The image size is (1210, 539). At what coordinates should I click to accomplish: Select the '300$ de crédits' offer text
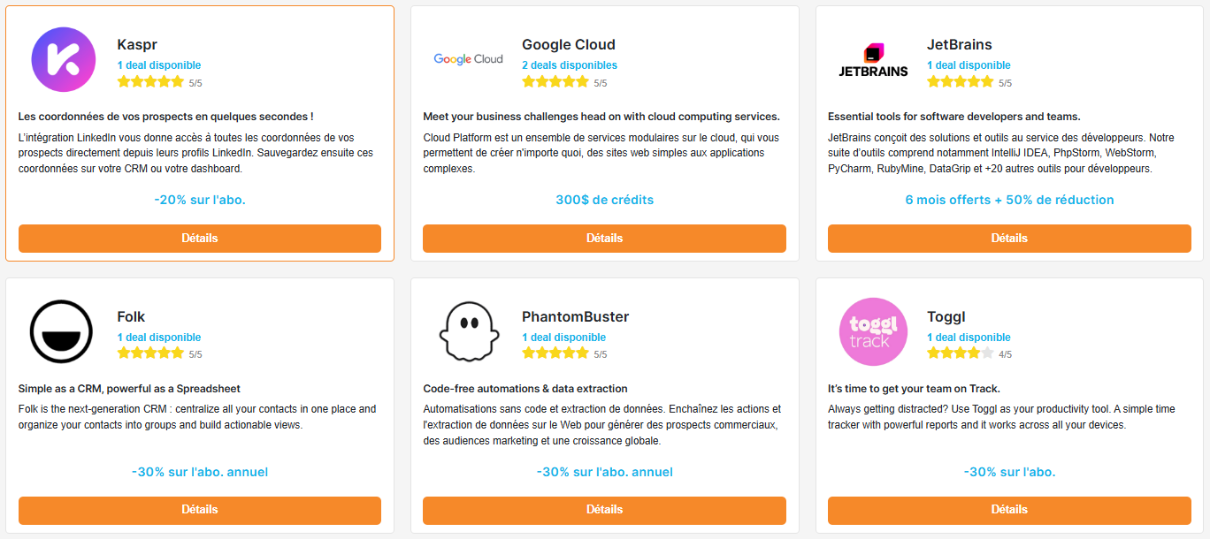click(604, 200)
